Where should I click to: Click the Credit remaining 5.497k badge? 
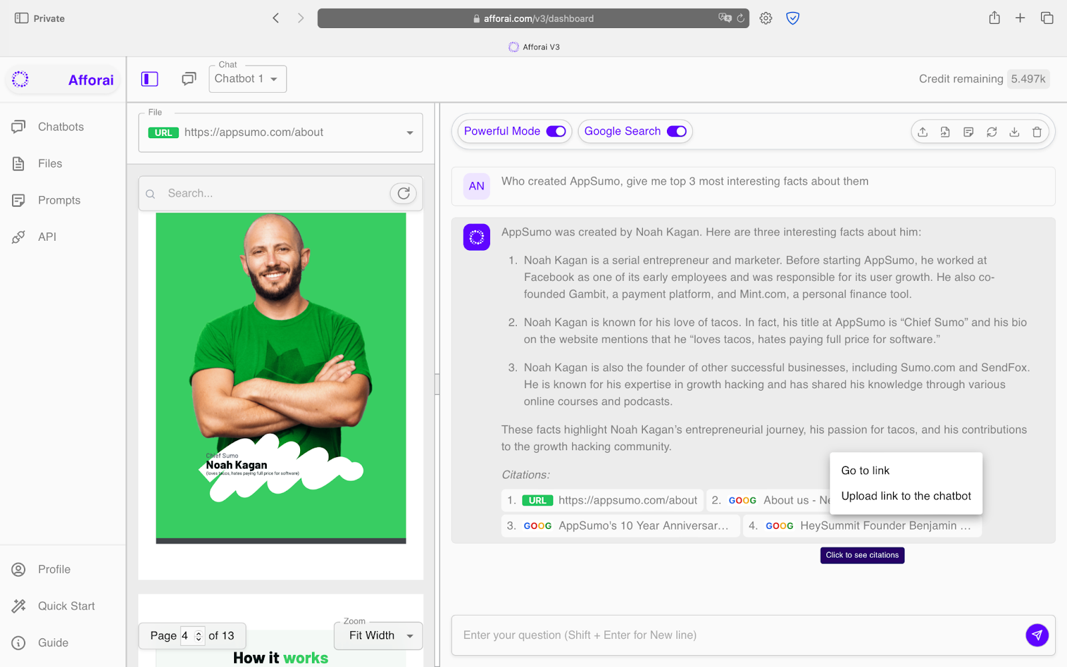pyautogui.click(x=1028, y=79)
